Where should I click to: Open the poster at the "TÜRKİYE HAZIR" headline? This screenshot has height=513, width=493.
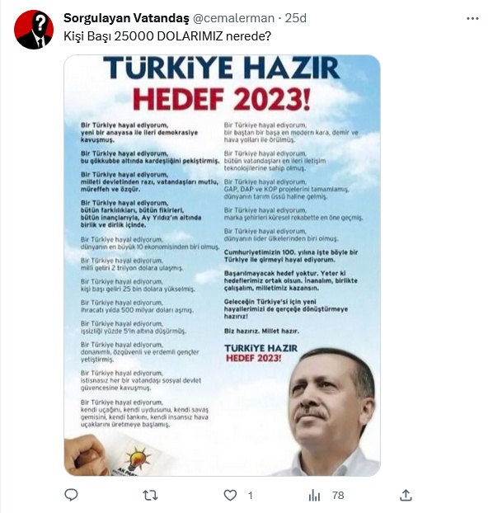click(x=222, y=68)
